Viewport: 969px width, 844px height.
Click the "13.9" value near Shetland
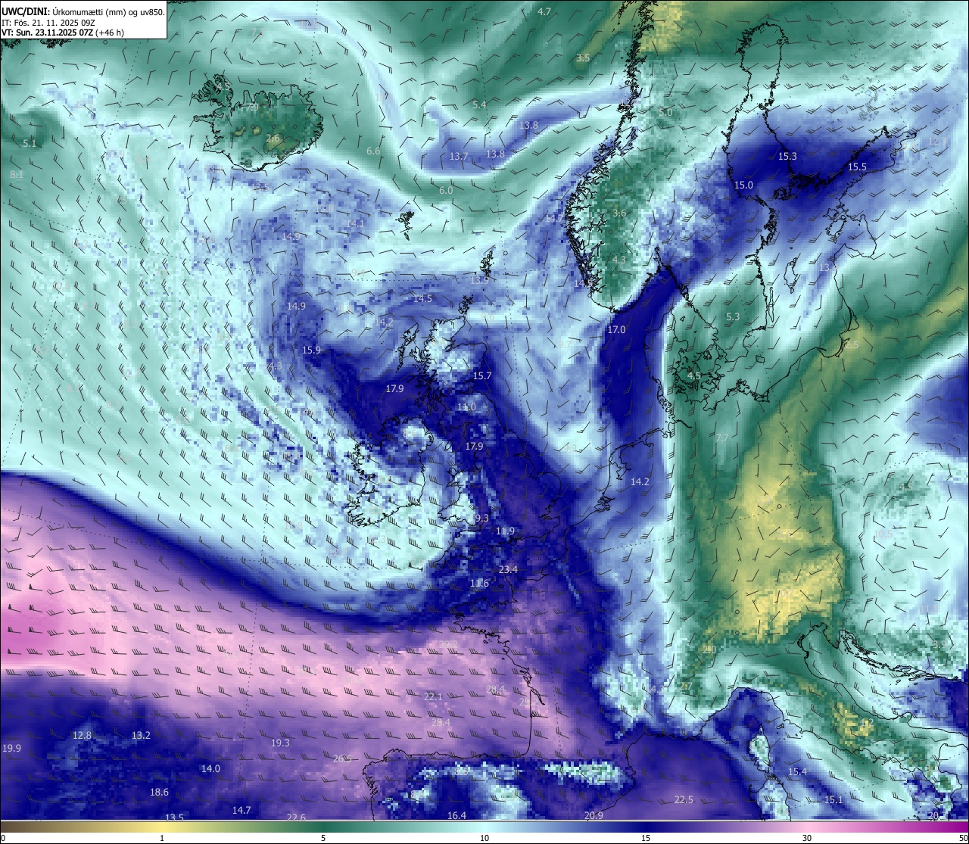point(479,279)
